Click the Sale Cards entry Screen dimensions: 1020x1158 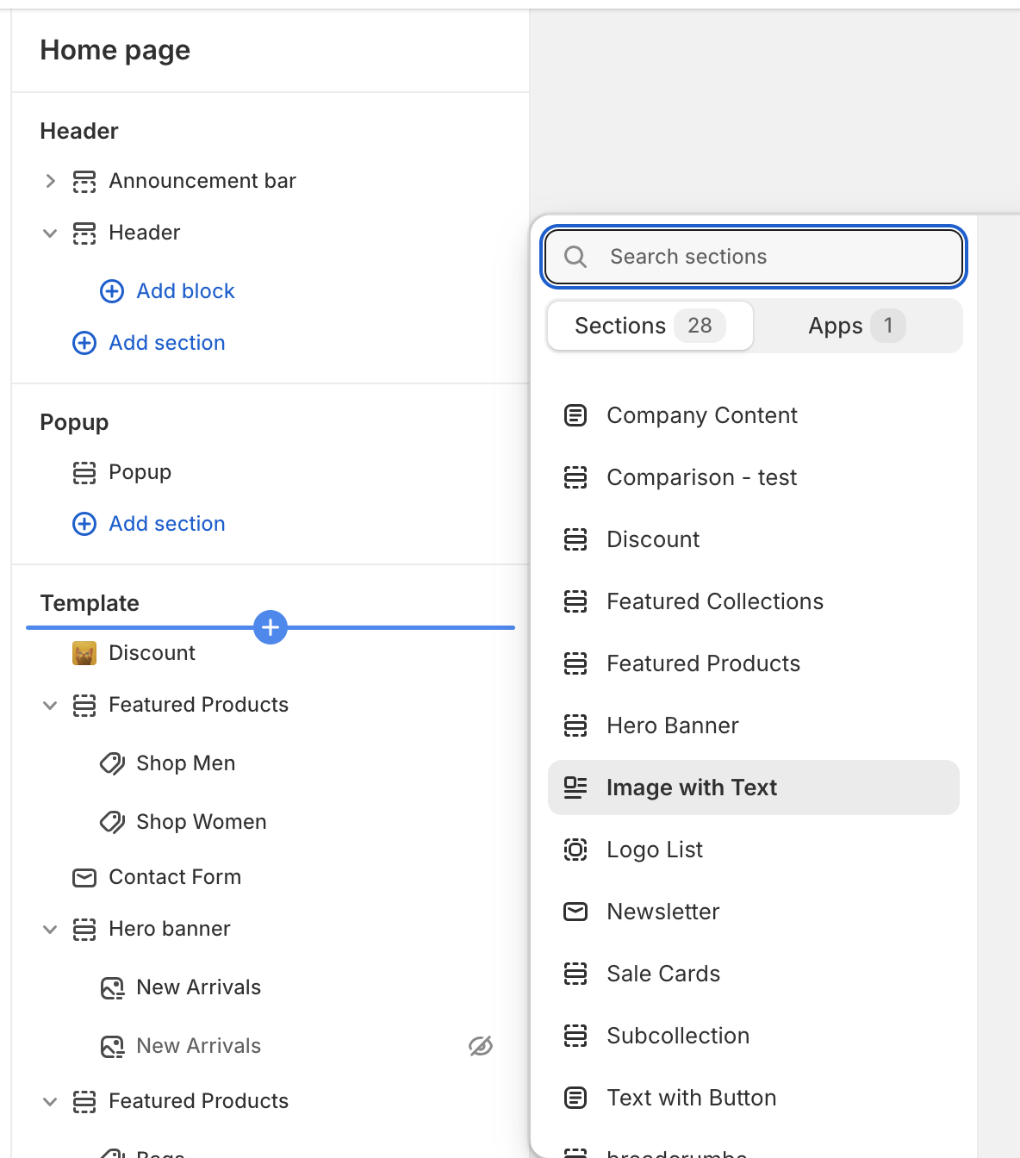point(754,974)
